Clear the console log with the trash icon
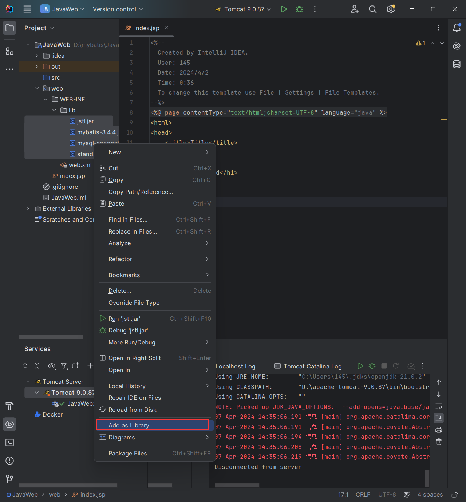The height and width of the screenshot is (502, 466). pyautogui.click(x=439, y=442)
